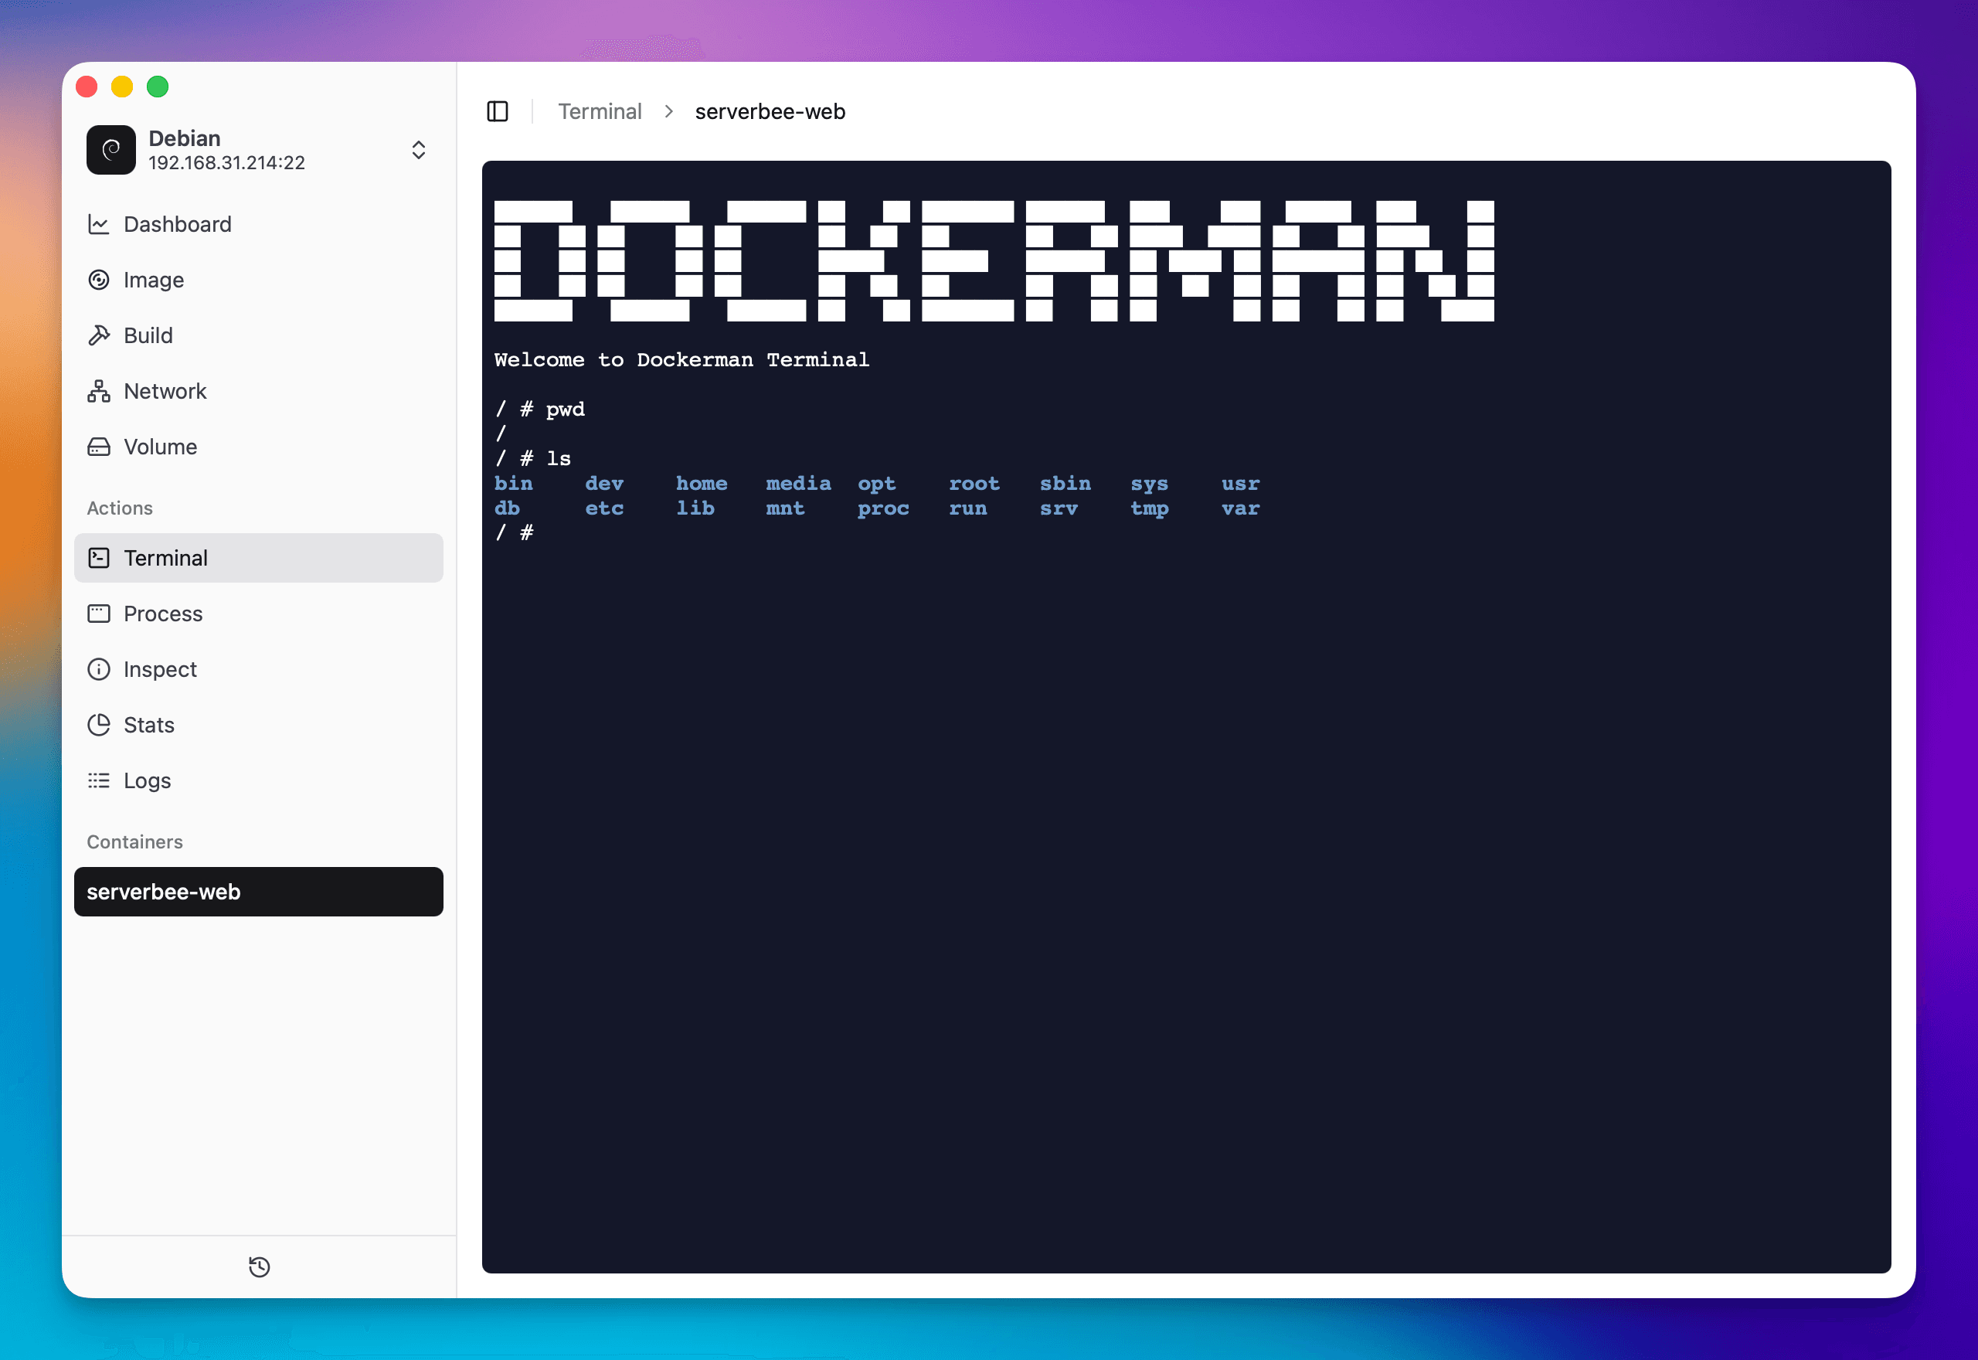Open Terminal breadcrumb menu
1978x1360 pixels.
pyautogui.click(x=600, y=110)
